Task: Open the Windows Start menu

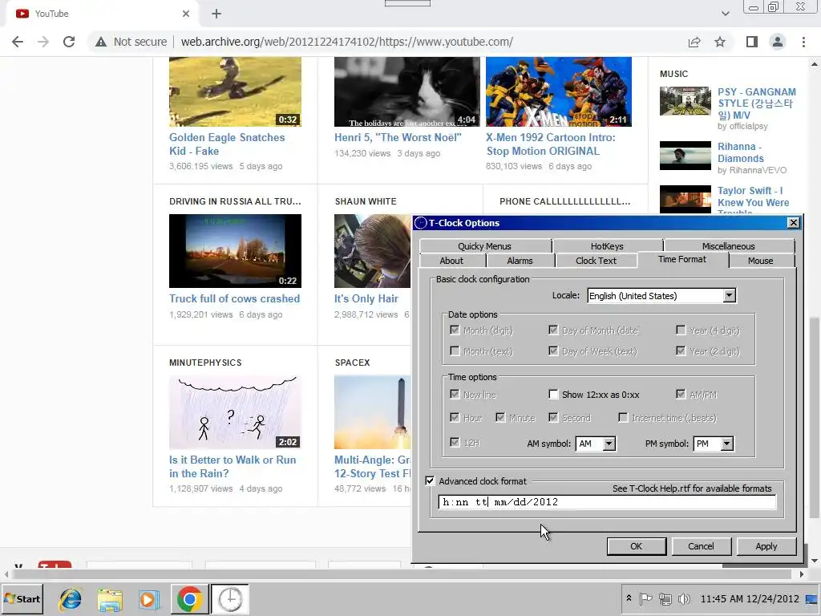Action: 22,598
